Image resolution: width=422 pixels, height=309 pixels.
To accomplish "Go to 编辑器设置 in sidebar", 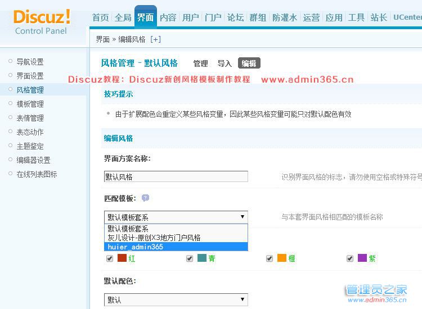I will click(33, 160).
